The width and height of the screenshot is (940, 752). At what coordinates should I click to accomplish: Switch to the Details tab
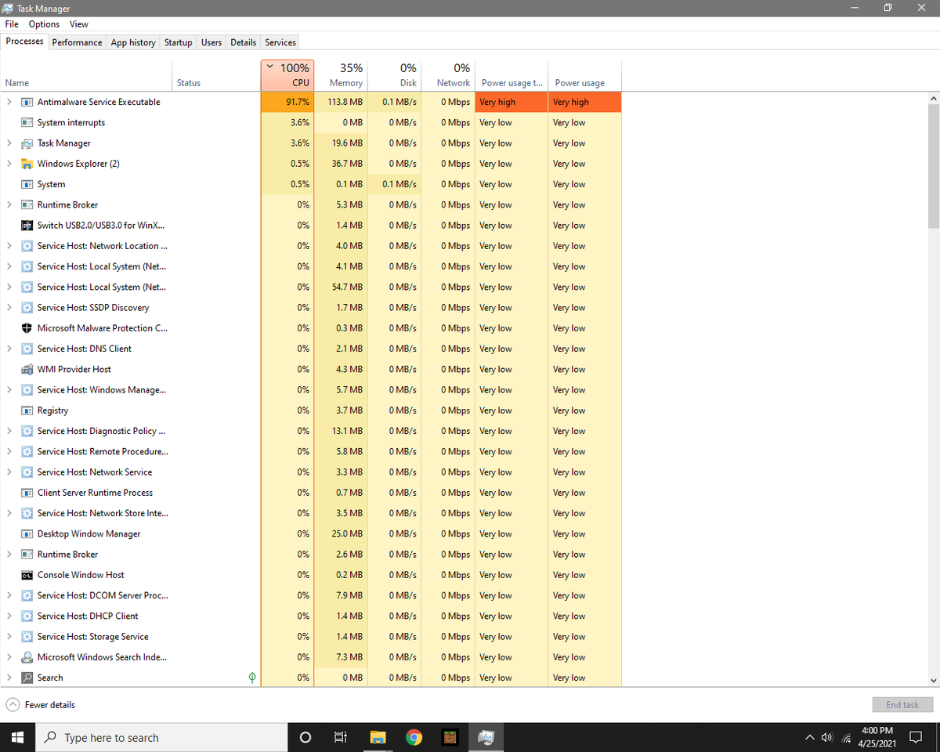point(244,42)
